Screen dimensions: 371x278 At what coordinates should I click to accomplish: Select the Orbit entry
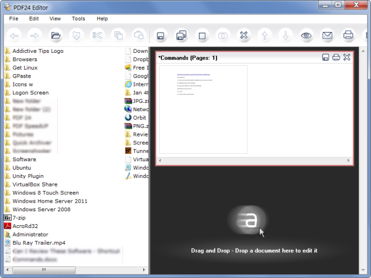[x=136, y=118]
